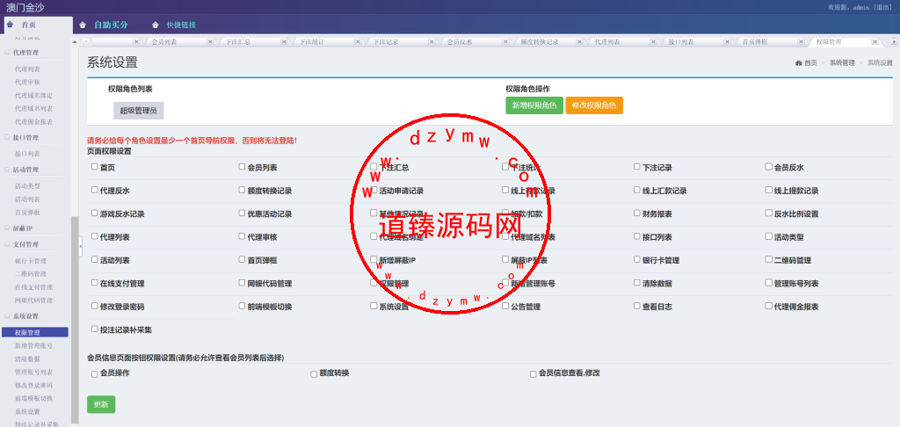Enable the 下注记录 permission checkbox
Viewport: 900px width, 427px height.
637,167
